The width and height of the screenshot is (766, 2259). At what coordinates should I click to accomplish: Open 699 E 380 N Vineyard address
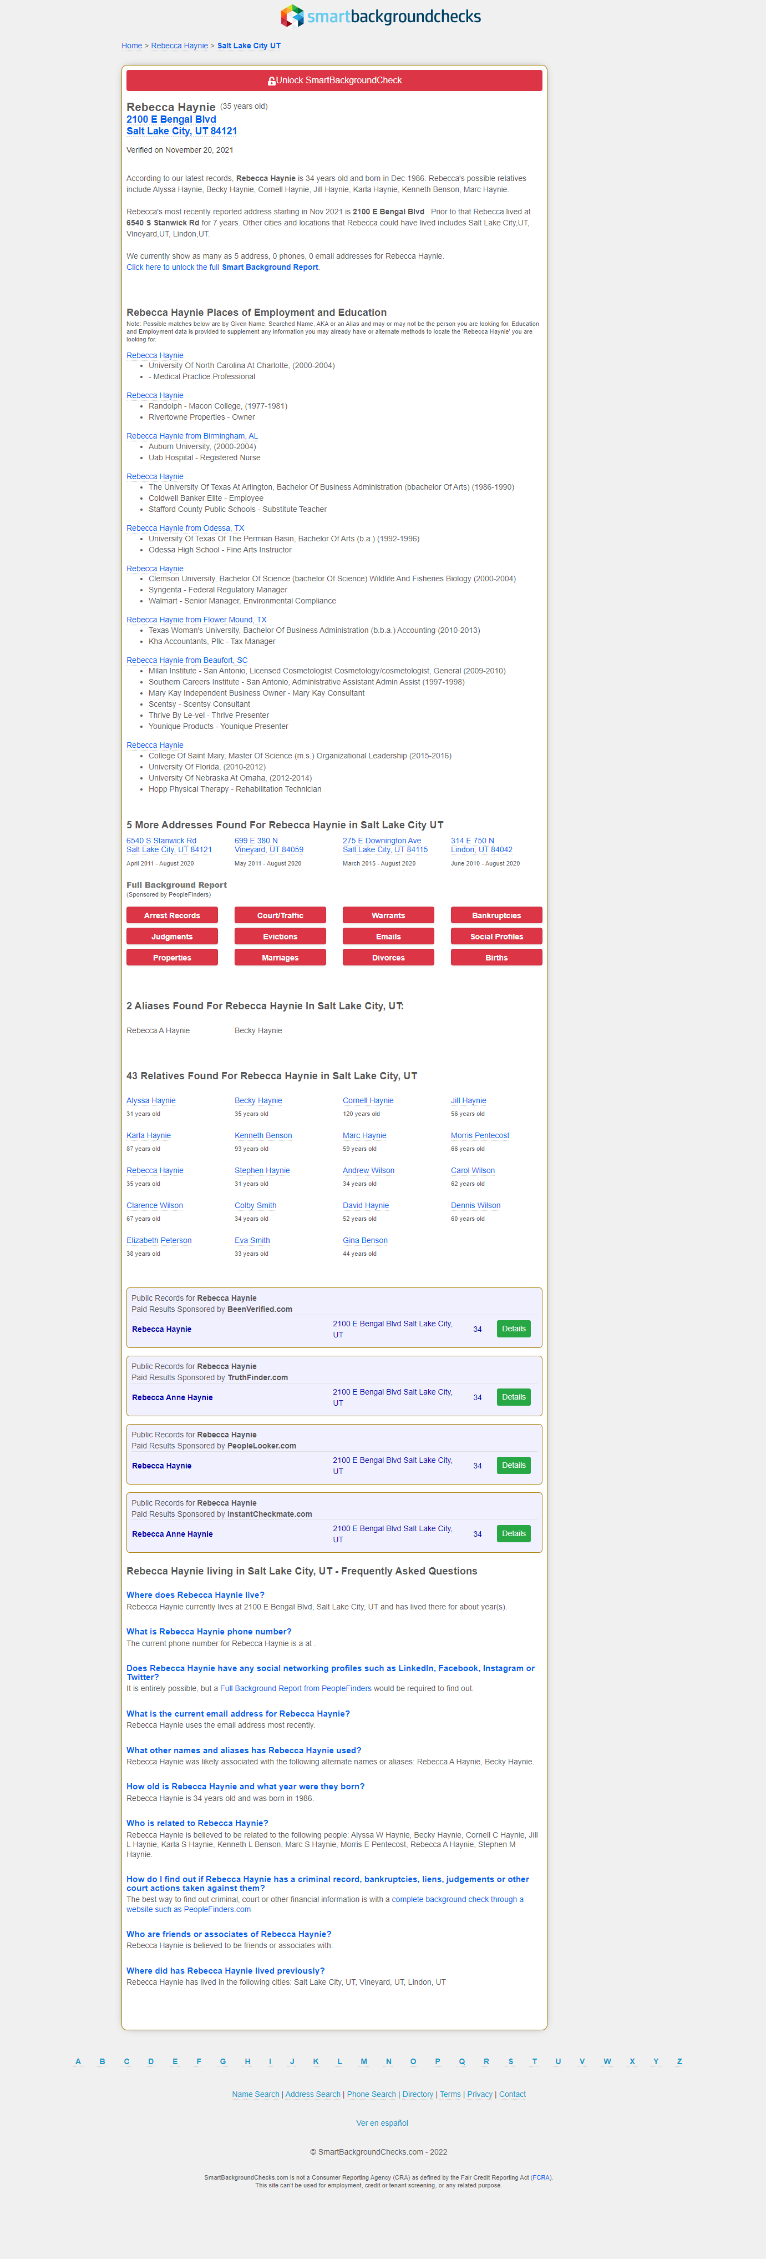point(269,846)
